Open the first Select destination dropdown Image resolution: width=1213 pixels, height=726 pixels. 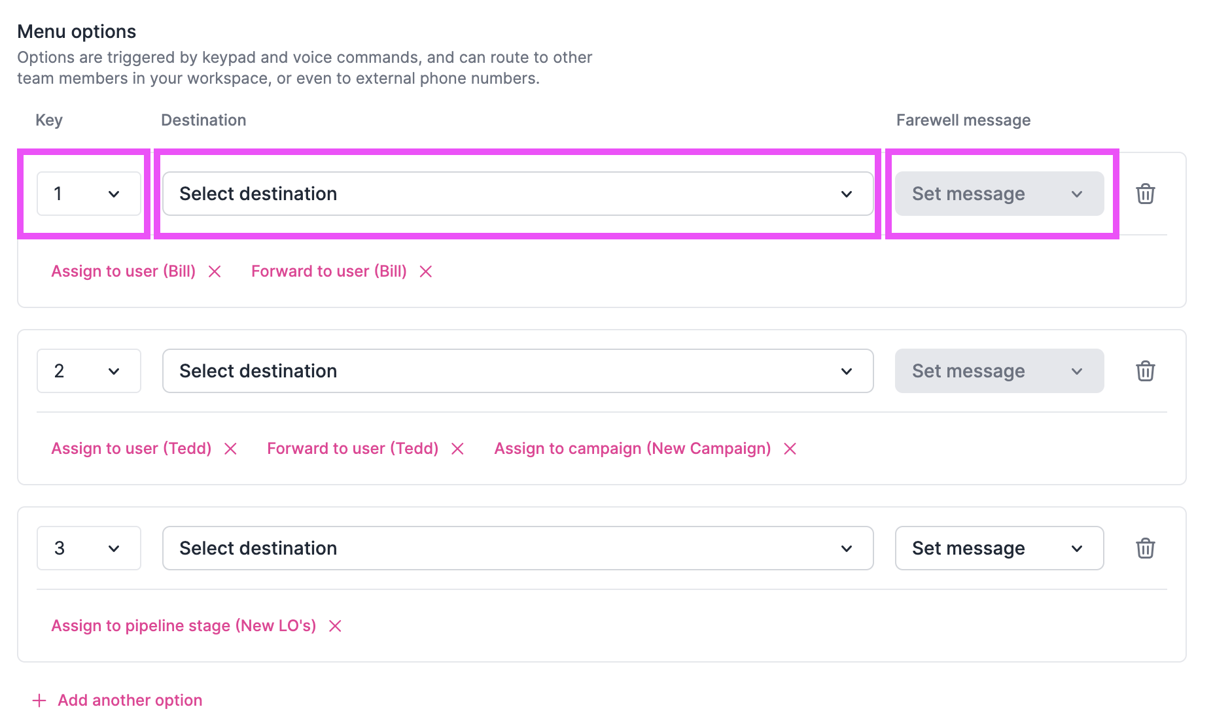[517, 194]
